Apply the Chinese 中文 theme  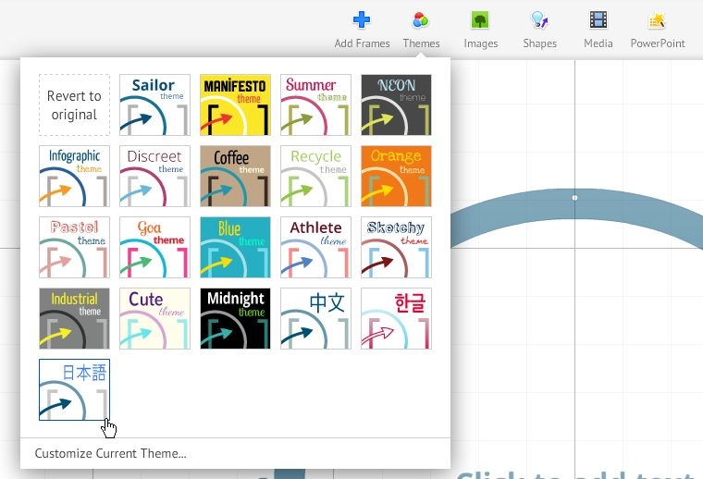click(315, 319)
